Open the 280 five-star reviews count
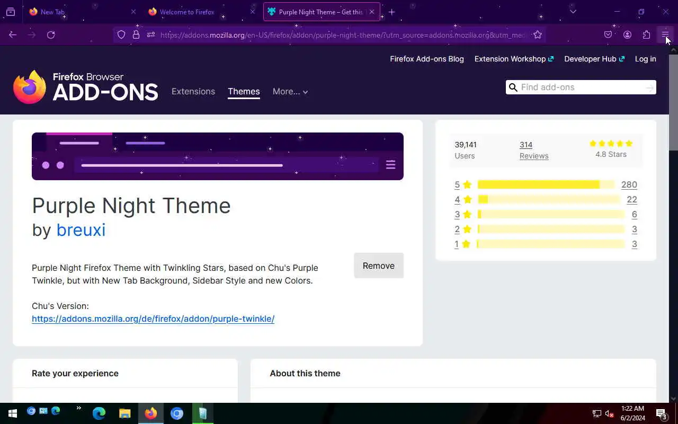This screenshot has width=678, height=424. [x=629, y=184]
